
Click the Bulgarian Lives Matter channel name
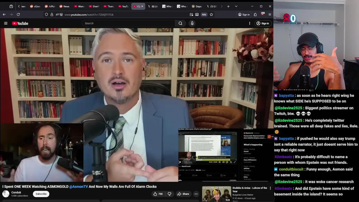point(243,195)
